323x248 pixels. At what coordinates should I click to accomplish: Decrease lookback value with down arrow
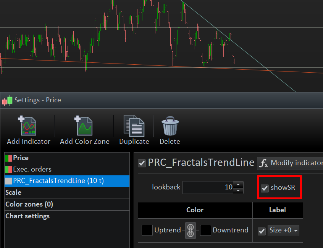(x=239, y=190)
